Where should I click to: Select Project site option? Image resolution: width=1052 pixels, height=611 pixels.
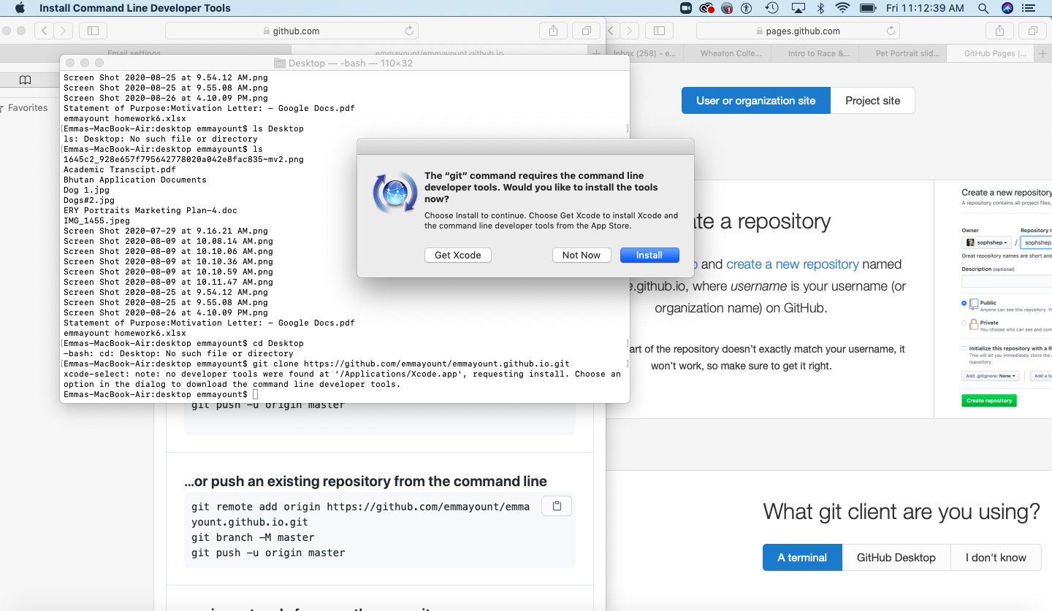point(872,101)
